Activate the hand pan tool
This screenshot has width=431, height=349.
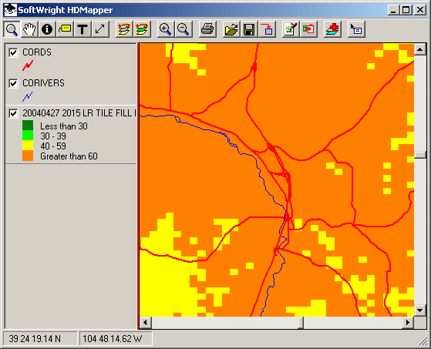click(29, 29)
